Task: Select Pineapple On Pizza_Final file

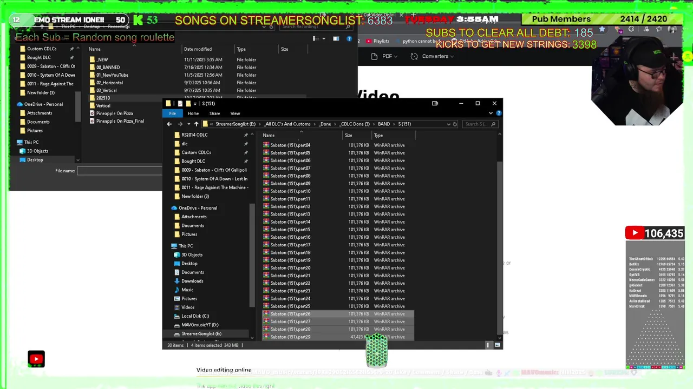Action: tap(116, 121)
